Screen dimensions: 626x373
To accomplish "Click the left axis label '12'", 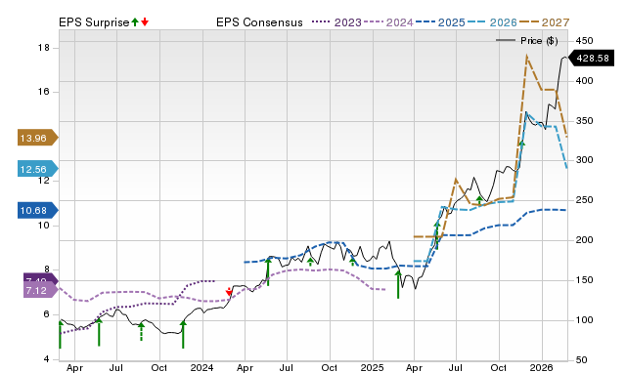I will click(44, 181).
